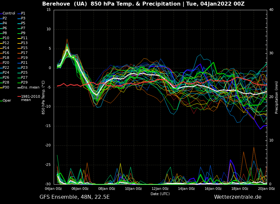The height and width of the screenshot is (204, 280).
Task: Click the P21 legend label
Action: coord(24,63)
